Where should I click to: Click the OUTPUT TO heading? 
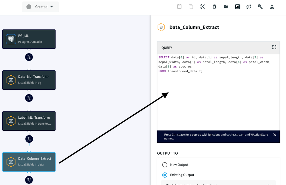point(167,153)
